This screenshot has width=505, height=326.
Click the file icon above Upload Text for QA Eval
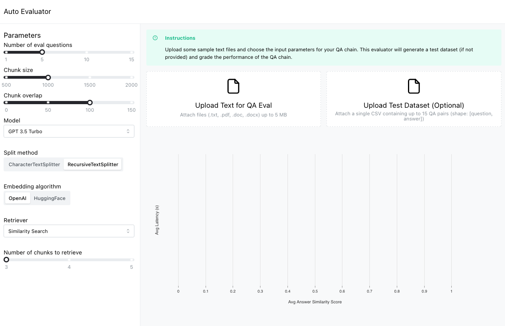click(x=233, y=86)
